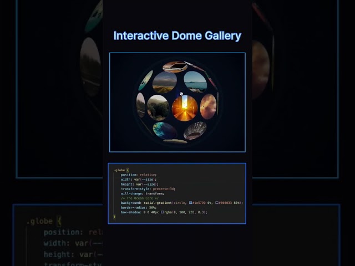Click the 'will-change: transform;' code line
The image size is (355, 266).
143,193
